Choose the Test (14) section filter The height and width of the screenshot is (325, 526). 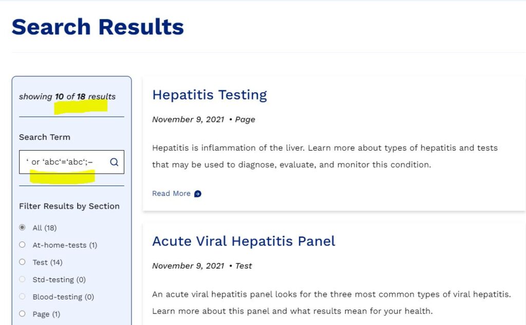22,262
